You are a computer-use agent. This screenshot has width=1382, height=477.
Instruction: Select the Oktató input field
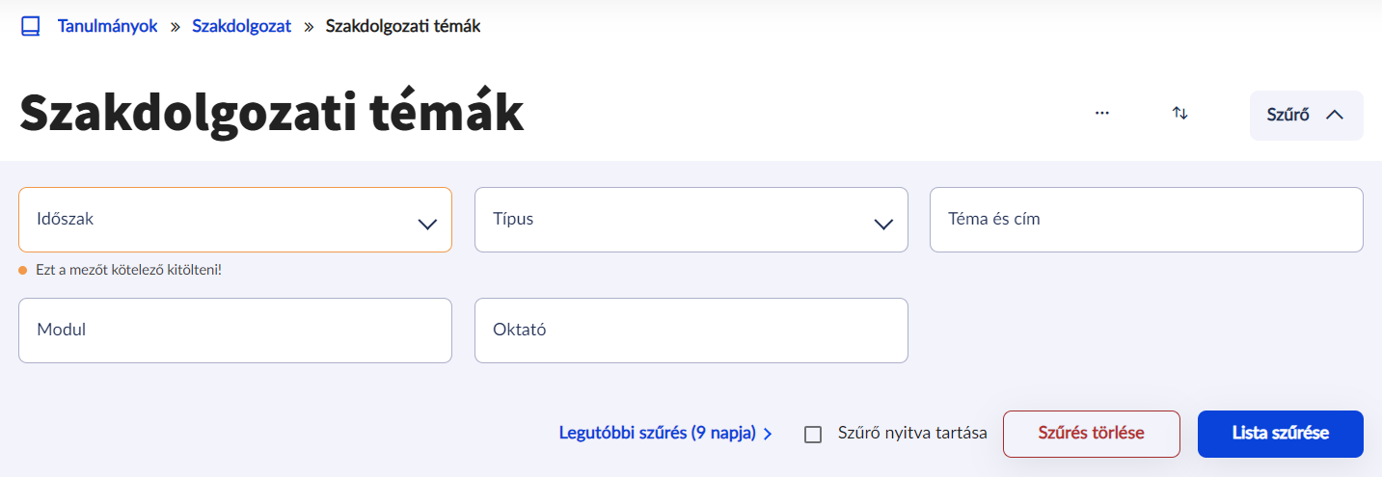[691, 331]
